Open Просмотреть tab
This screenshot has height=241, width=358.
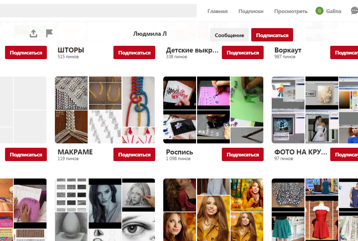(x=291, y=11)
